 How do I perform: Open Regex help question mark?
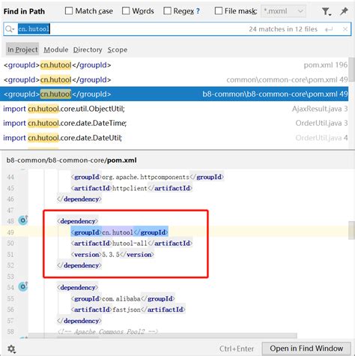(x=198, y=11)
